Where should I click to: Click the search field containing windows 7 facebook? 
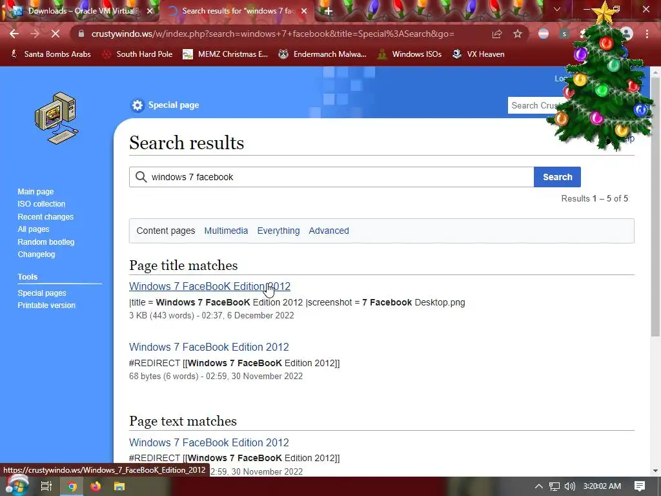coord(331,177)
